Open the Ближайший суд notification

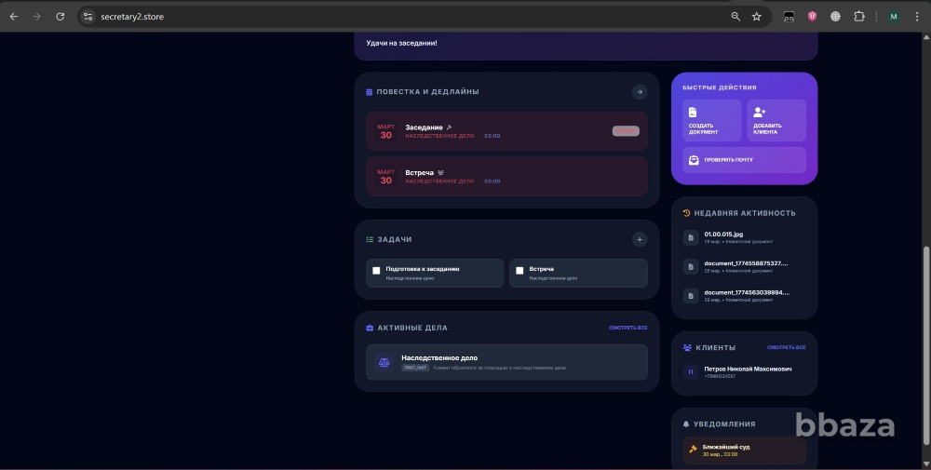tap(744, 450)
